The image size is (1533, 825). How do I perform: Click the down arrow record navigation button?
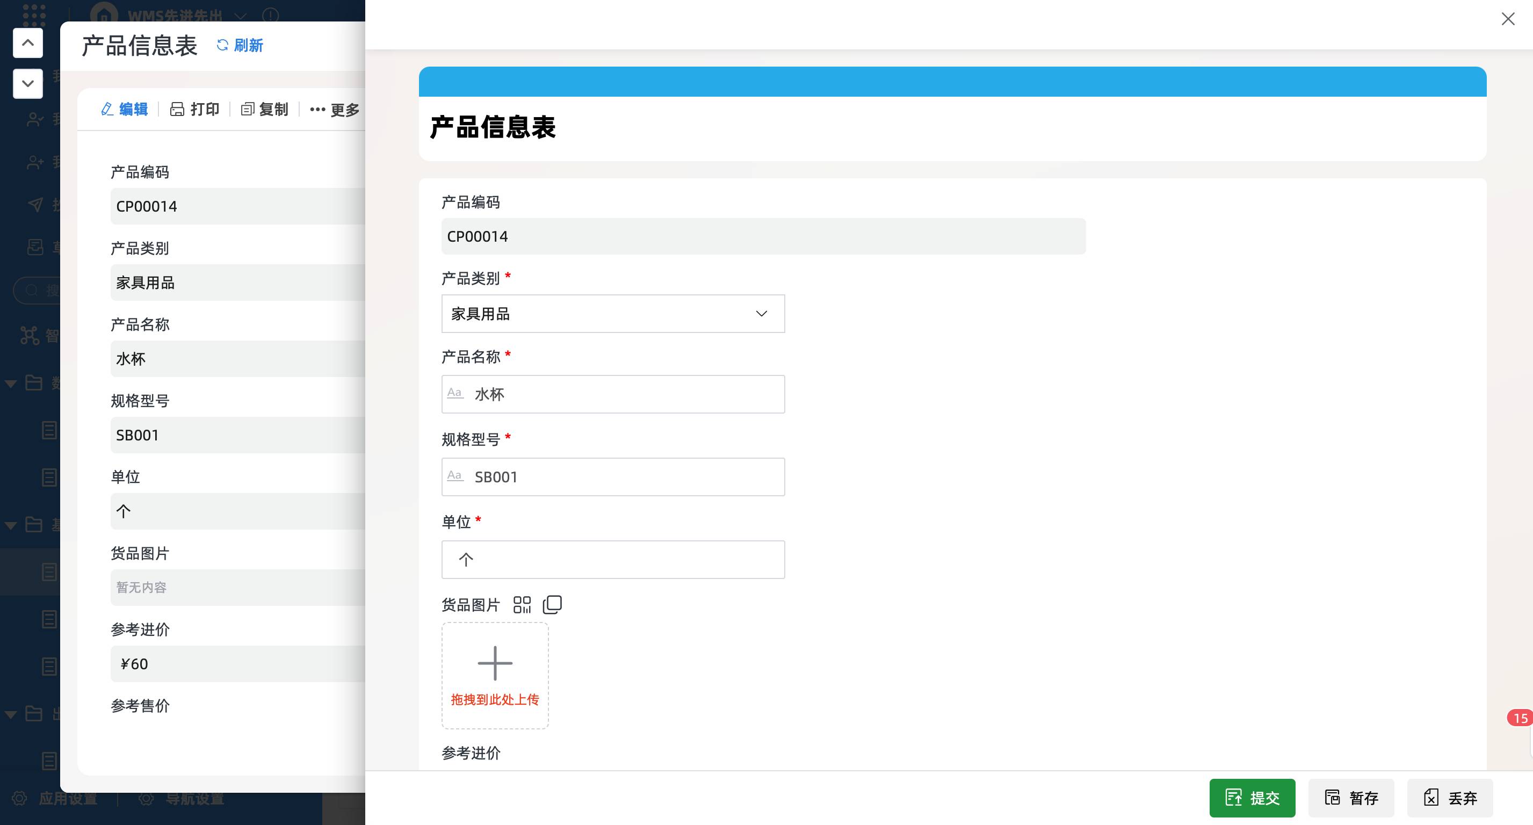(x=28, y=83)
